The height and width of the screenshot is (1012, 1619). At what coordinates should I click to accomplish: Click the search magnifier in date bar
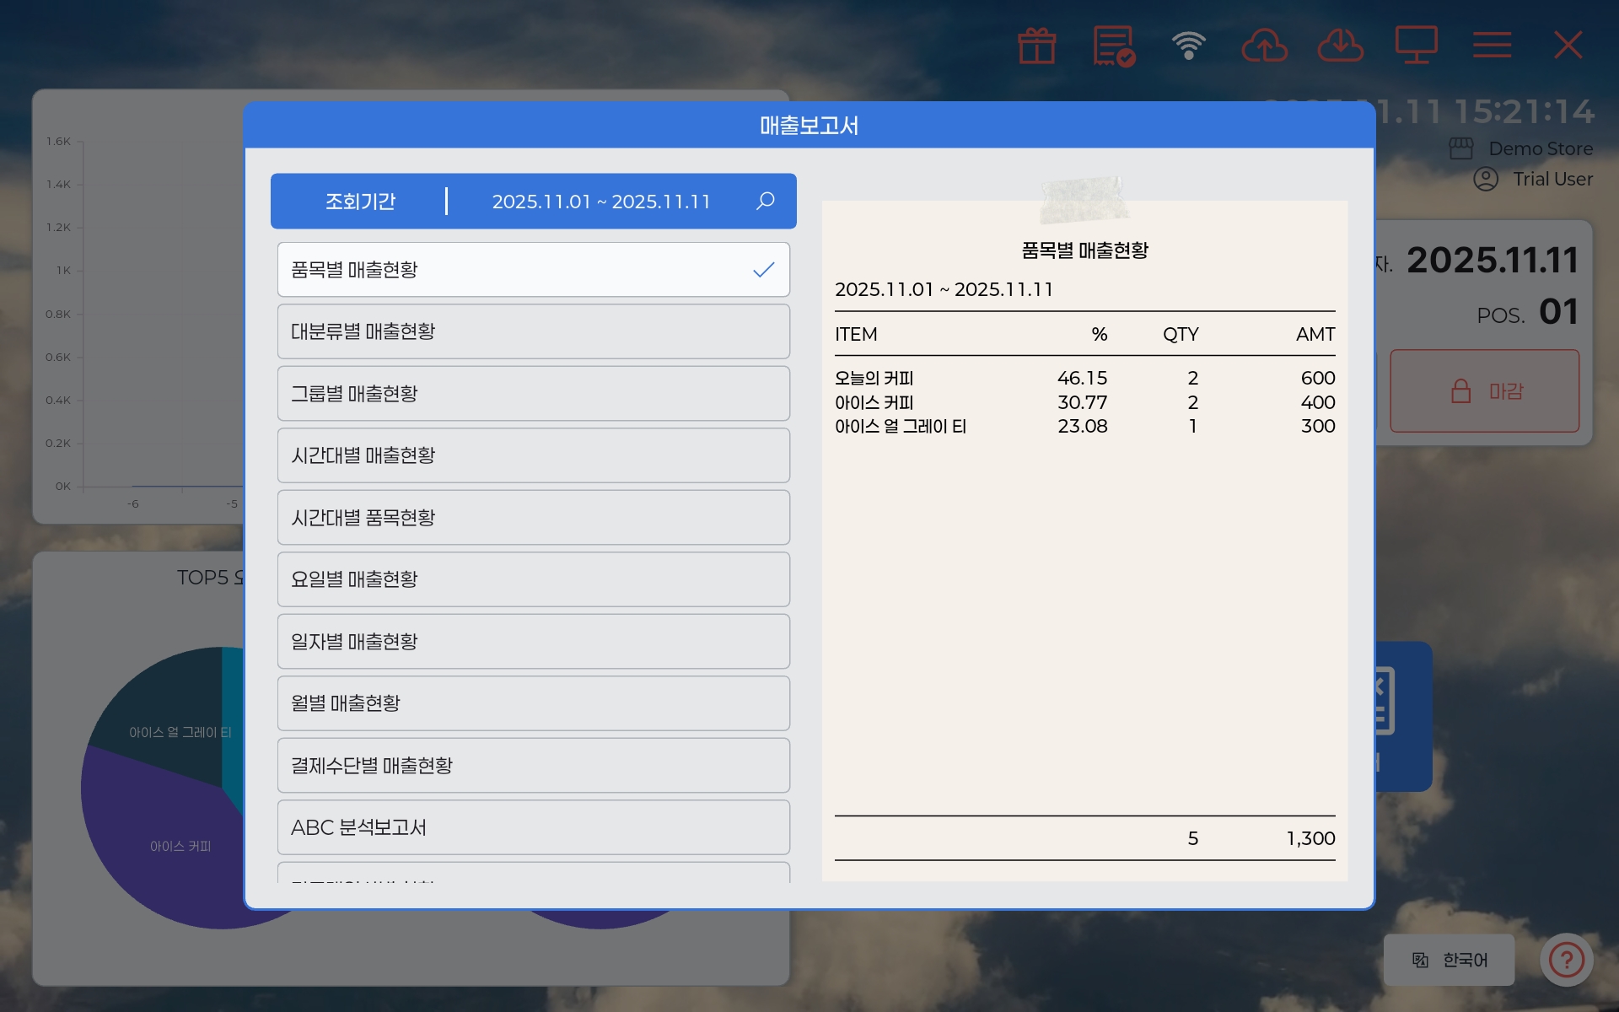pyautogui.click(x=765, y=201)
